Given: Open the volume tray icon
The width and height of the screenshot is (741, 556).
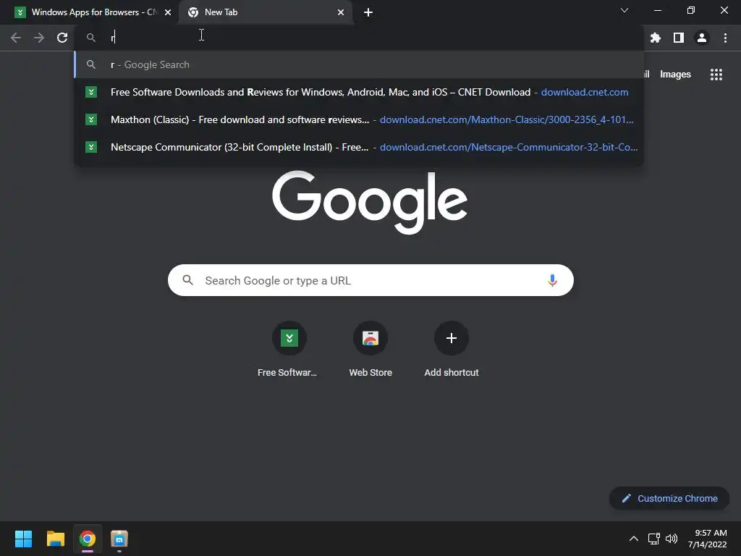Looking at the screenshot, I should point(672,539).
